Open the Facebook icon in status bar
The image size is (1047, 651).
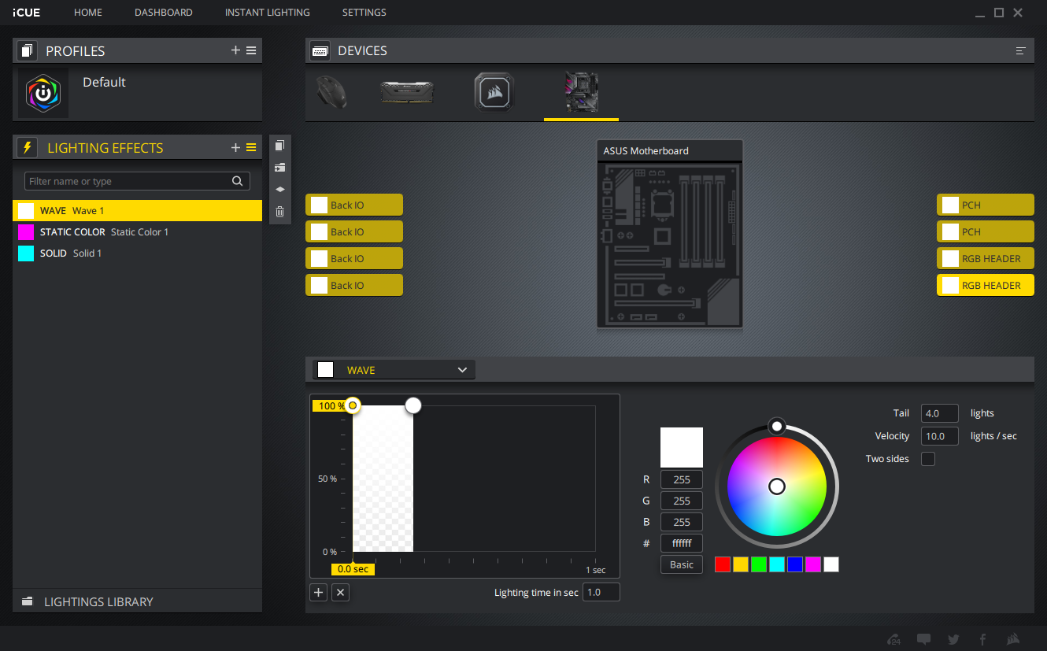point(982,639)
